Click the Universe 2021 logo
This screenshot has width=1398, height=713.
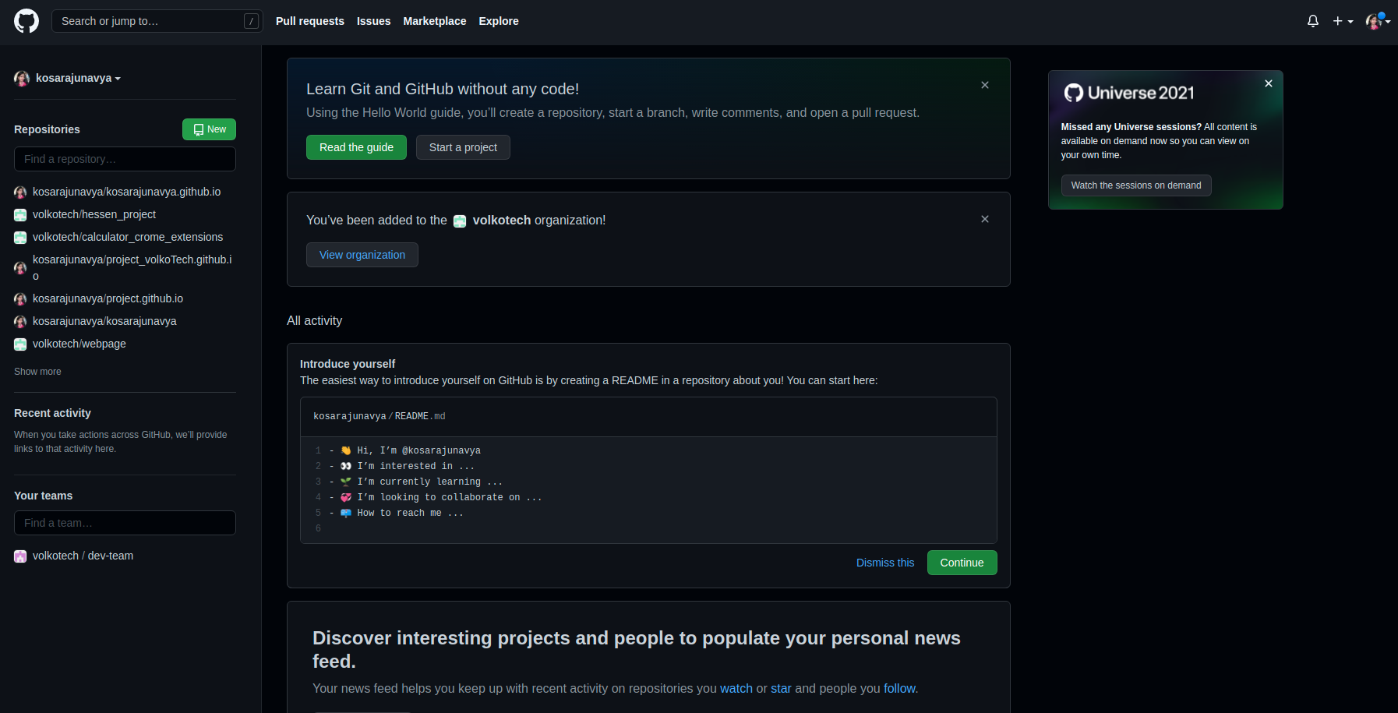coord(1129,93)
